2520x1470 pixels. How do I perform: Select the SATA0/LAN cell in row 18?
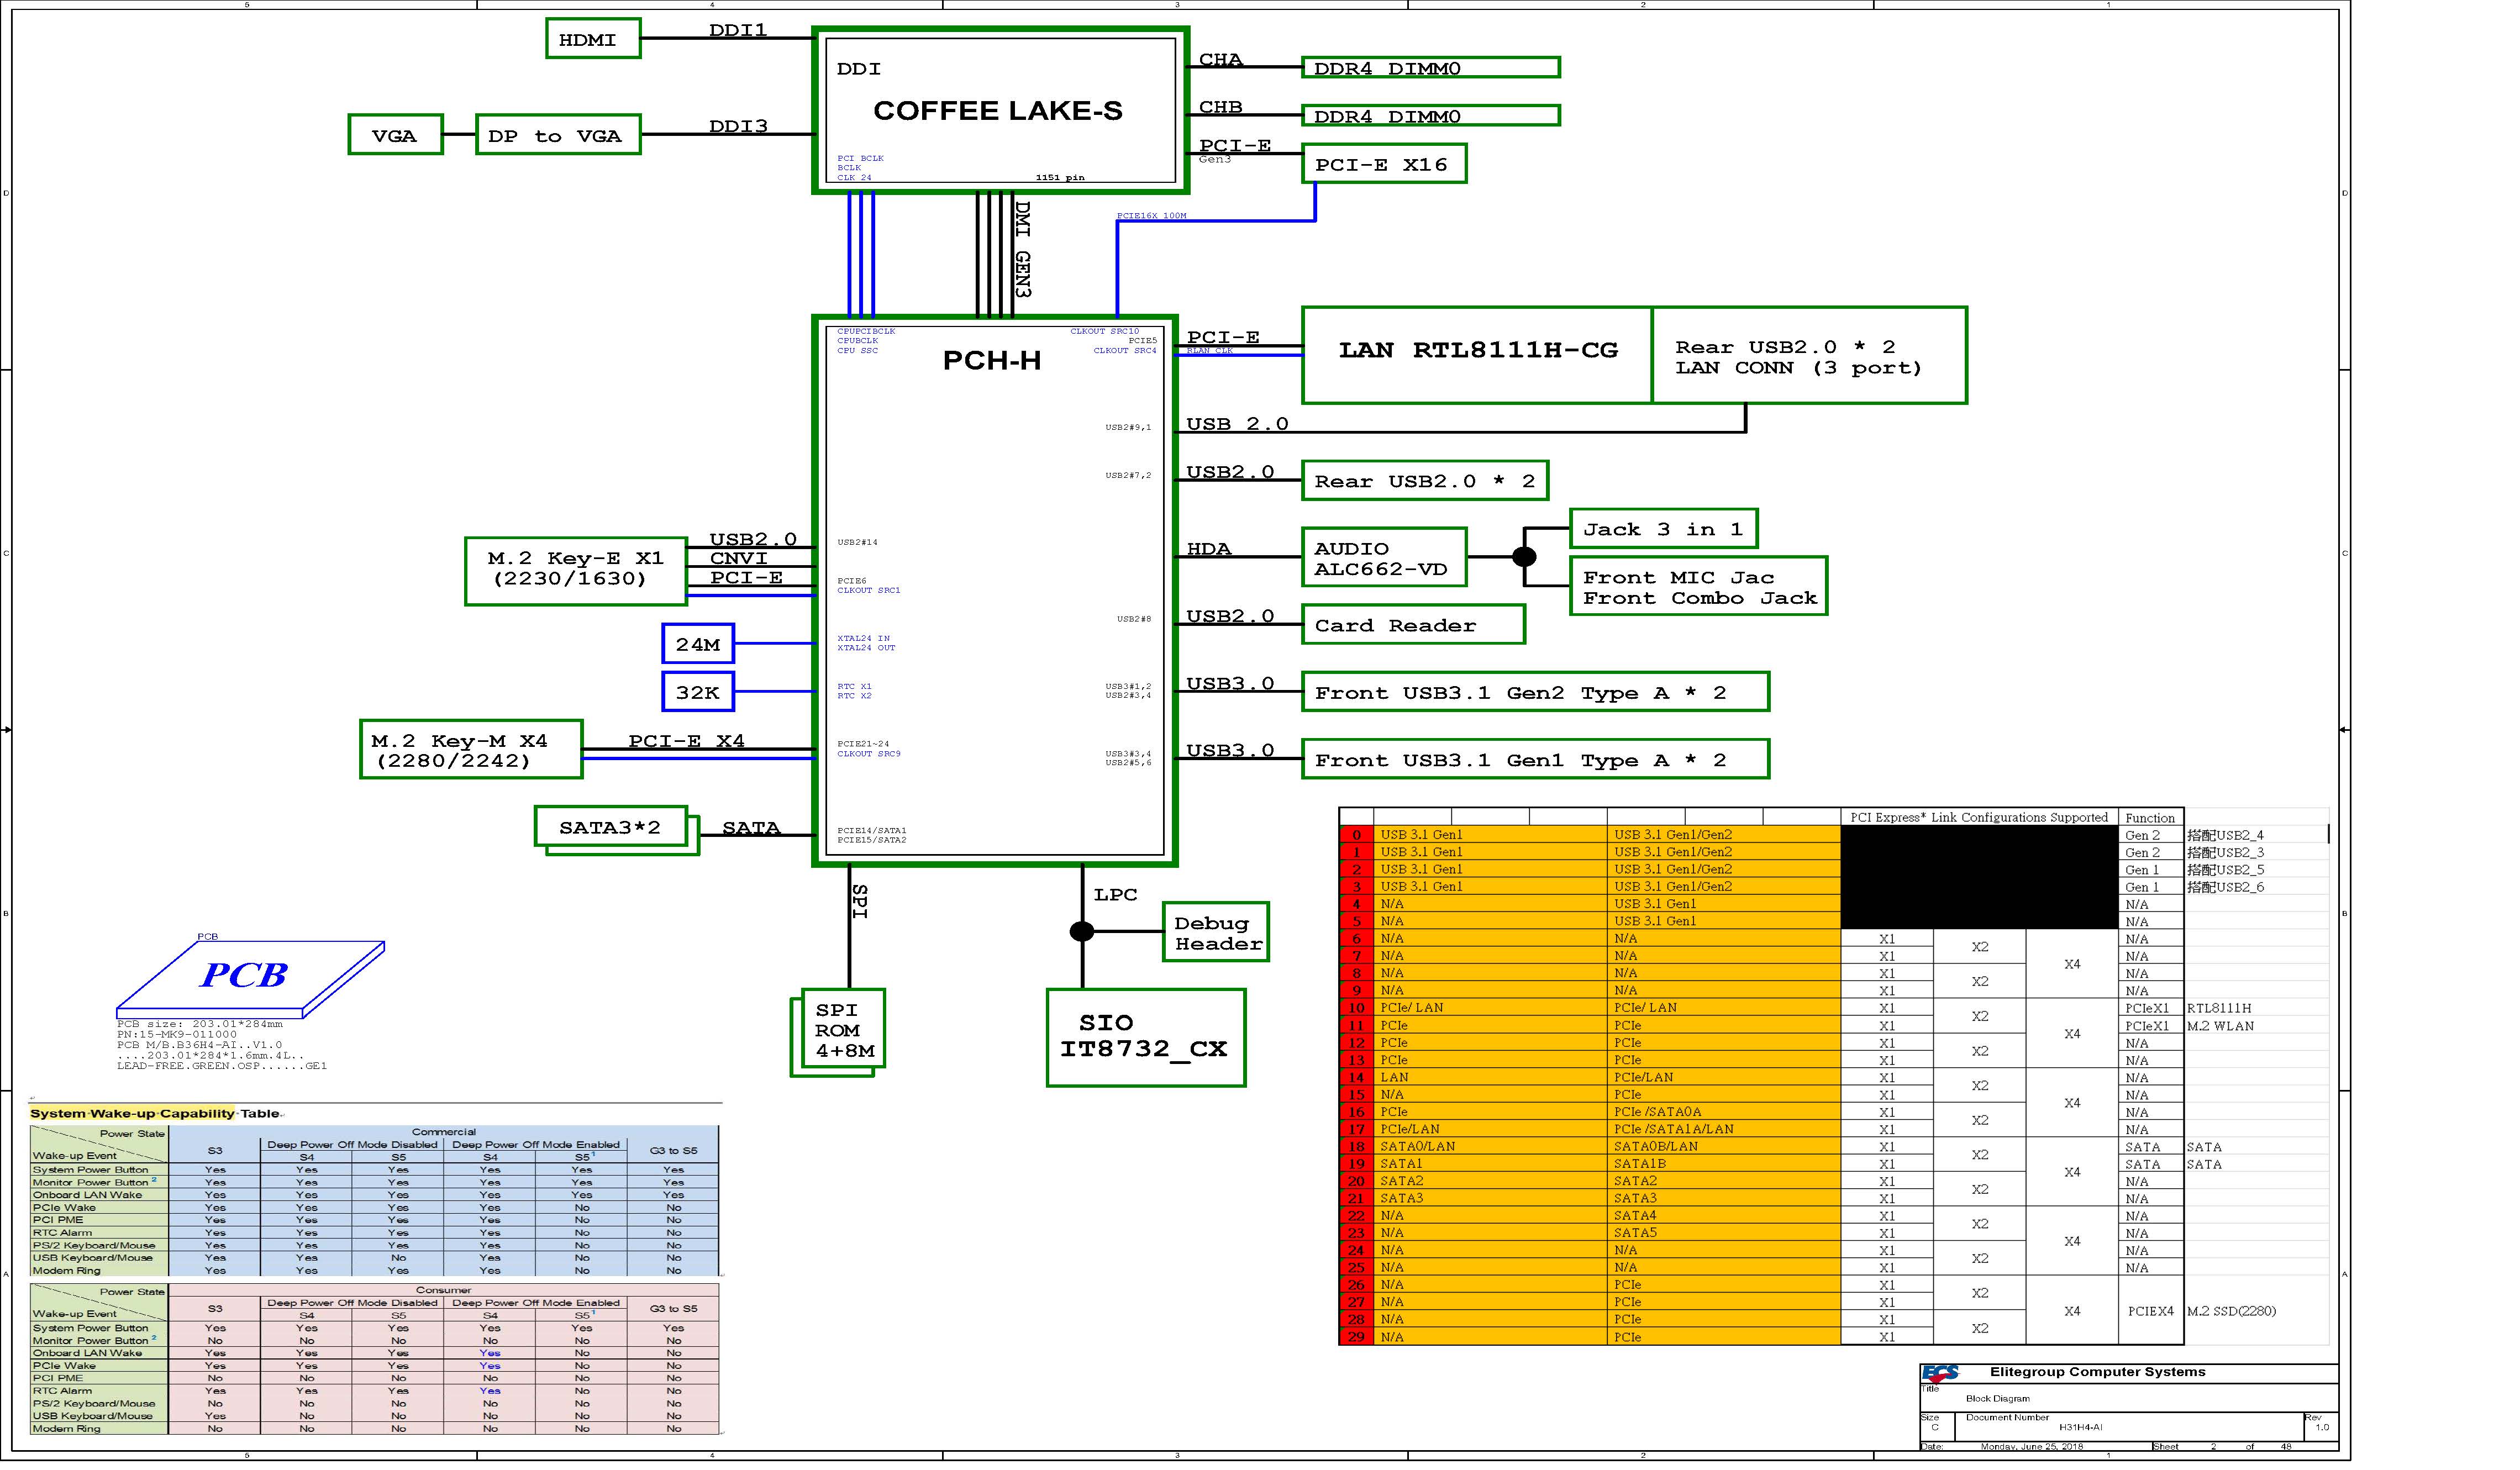coord(1490,1146)
